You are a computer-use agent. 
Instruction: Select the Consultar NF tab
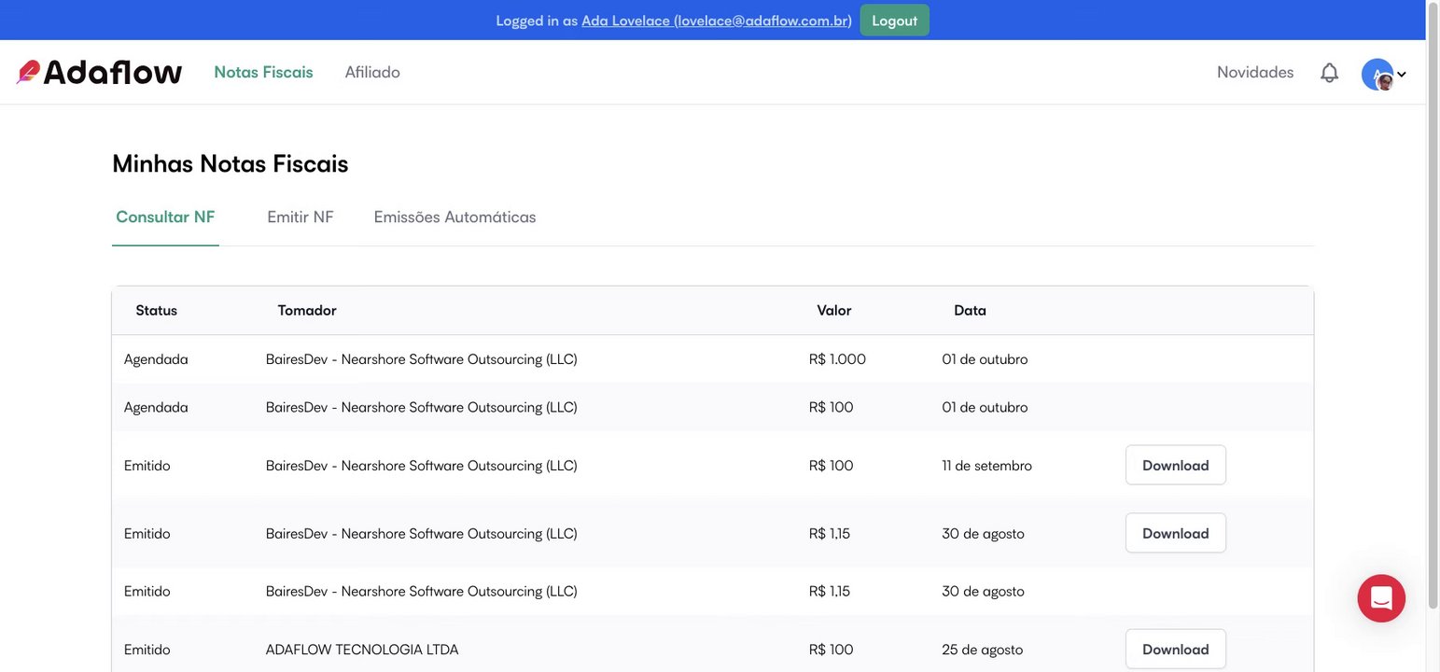tap(165, 217)
